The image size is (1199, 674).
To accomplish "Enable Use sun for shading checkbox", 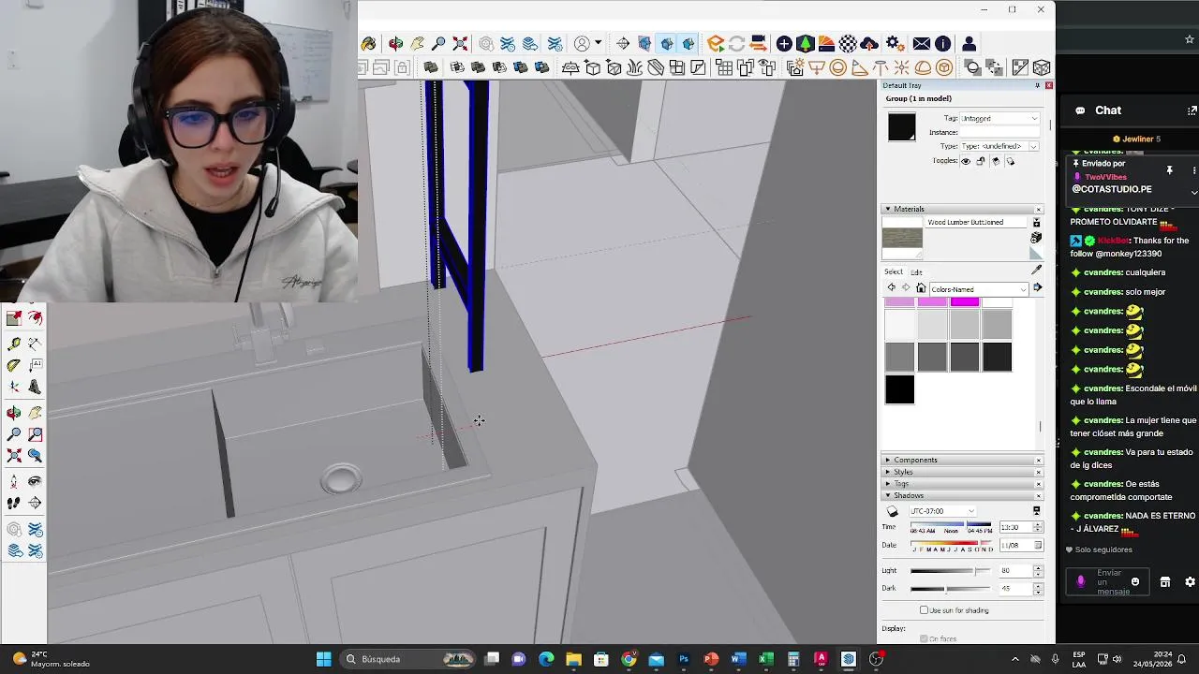I will [924, 610].
